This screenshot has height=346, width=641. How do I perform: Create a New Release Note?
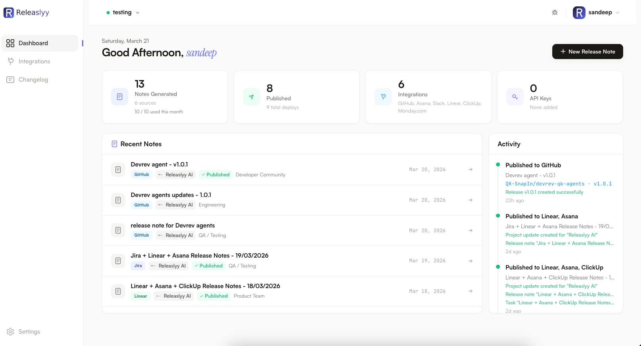click(588, 52)
